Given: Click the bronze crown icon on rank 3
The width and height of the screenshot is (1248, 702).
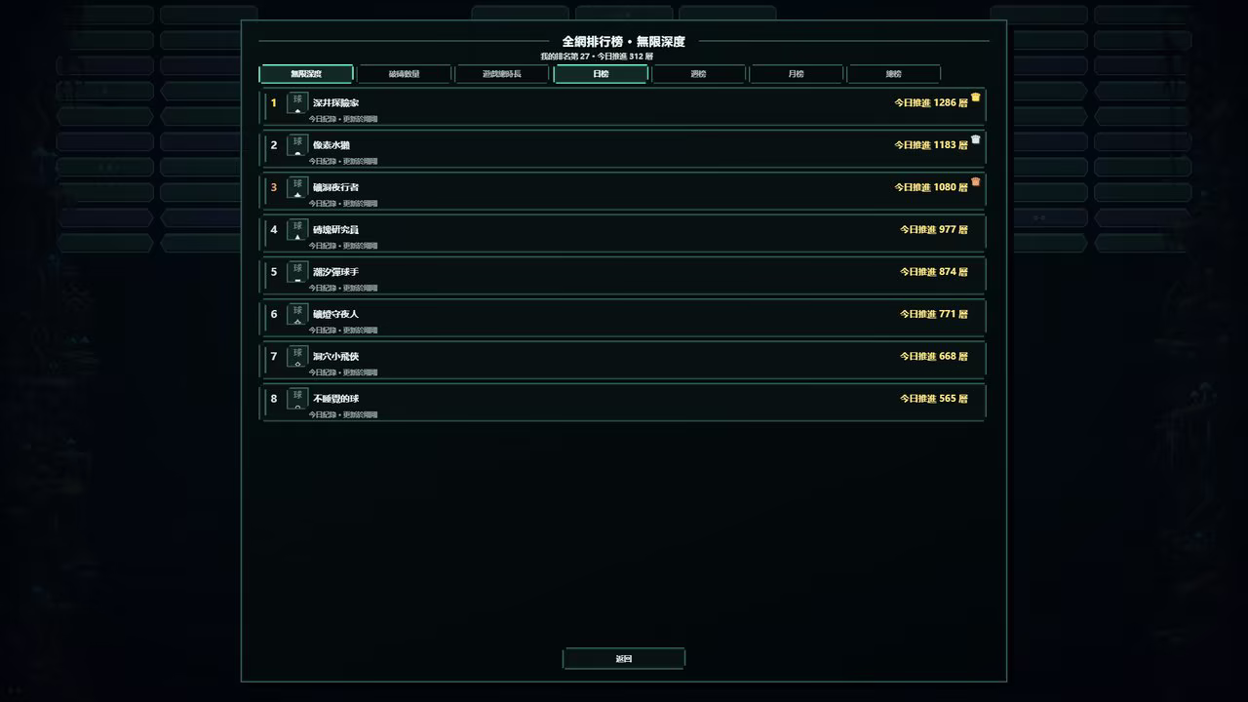Looking at the screenshot, I should click(x=975, y=181).
